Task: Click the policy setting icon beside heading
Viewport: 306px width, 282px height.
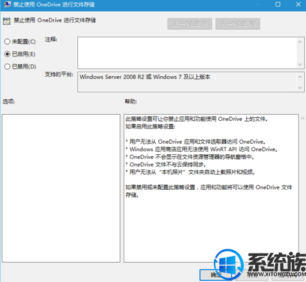Action: [7, 21]
